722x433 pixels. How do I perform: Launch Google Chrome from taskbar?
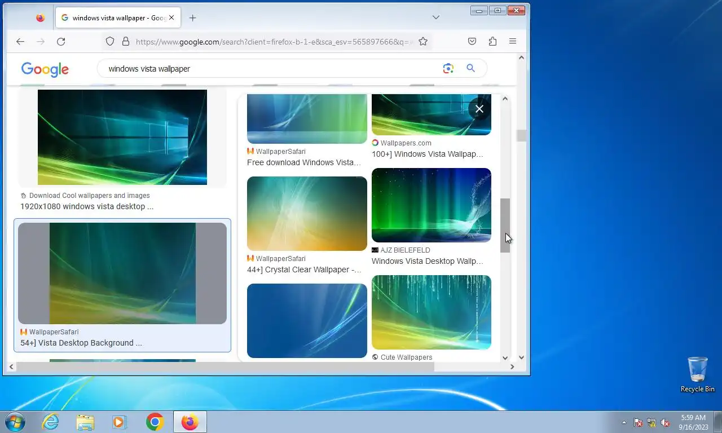tap(155, 422)
